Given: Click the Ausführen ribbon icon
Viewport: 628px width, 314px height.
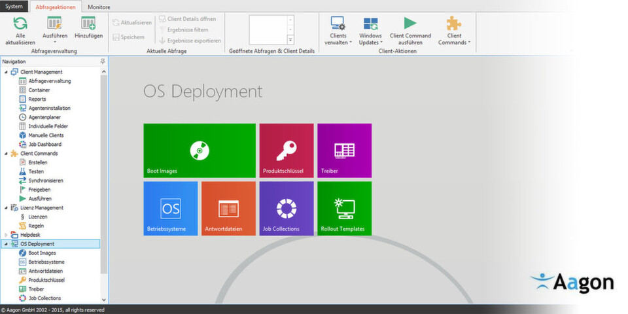Looking at the screenshot, I should coord(54,24).
